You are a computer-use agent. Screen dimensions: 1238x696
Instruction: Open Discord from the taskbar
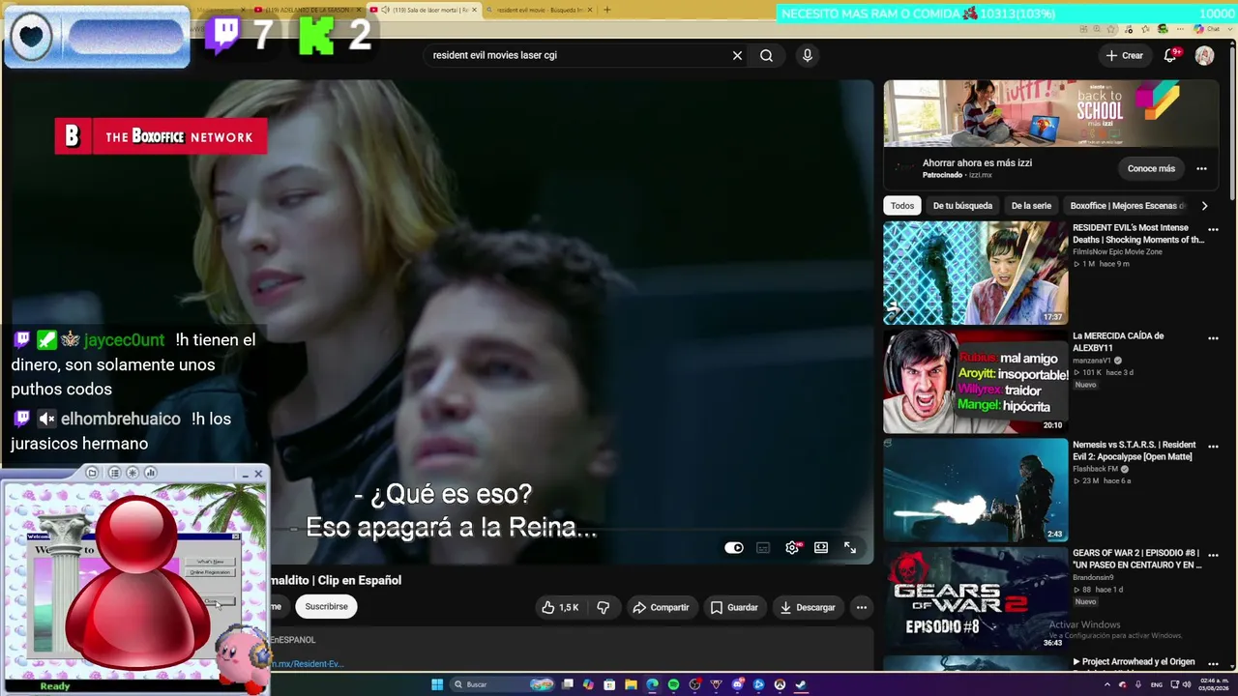point(737,684)
